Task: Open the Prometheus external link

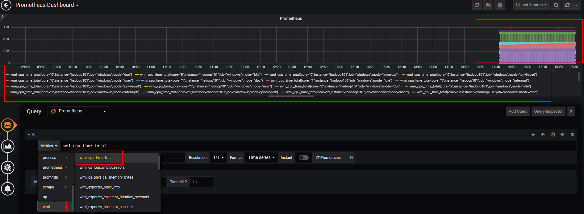Action: (328, 158)
